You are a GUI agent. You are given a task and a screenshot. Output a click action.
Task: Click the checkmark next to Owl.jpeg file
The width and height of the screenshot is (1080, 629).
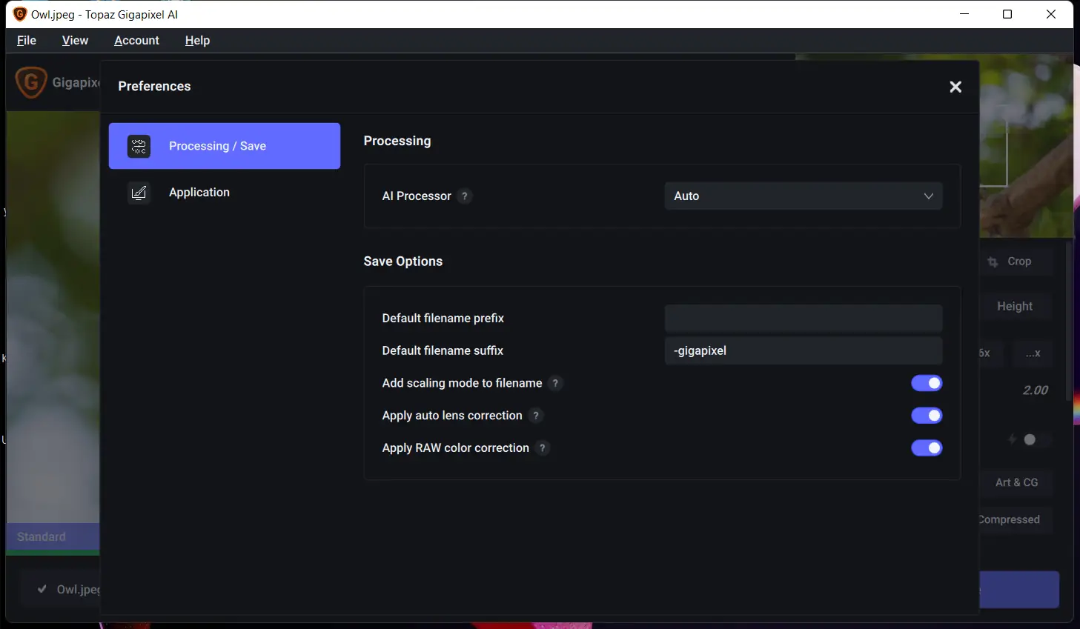click(42, 589)
